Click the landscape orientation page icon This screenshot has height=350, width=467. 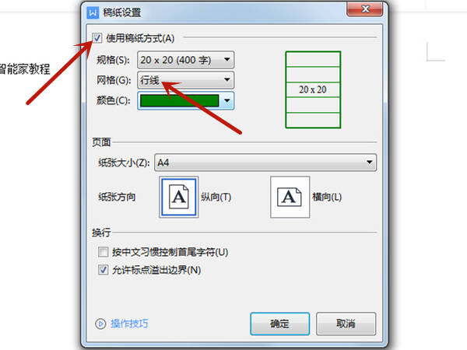290,197
